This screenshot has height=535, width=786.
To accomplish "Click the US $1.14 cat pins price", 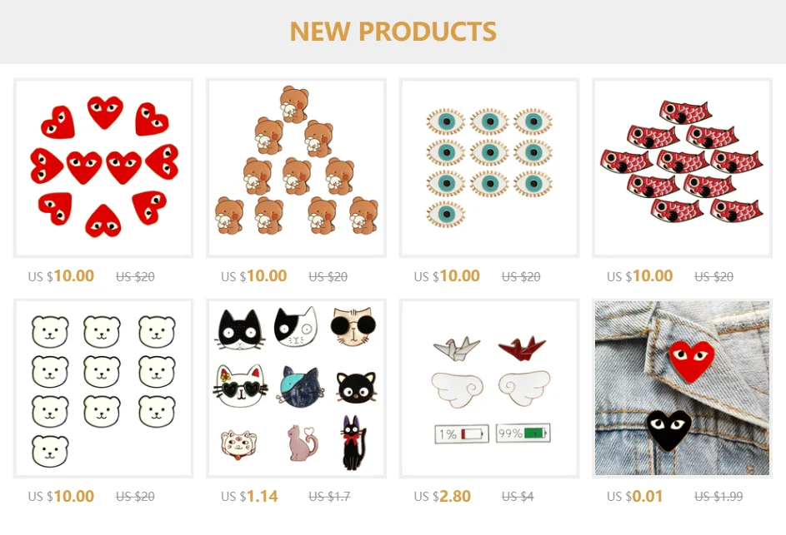I will coord(249,497).
